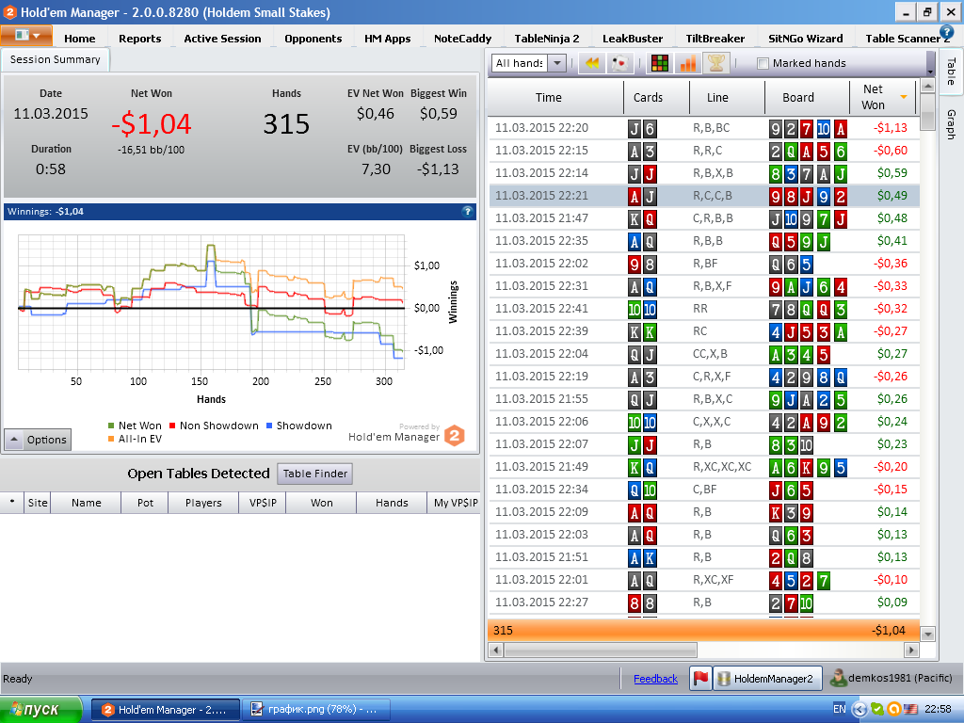Select the hand row at 11.03.2015 21:47
The width and height of the screenshot is (964, 723).
pyautogui.click(x=704, y=218)
